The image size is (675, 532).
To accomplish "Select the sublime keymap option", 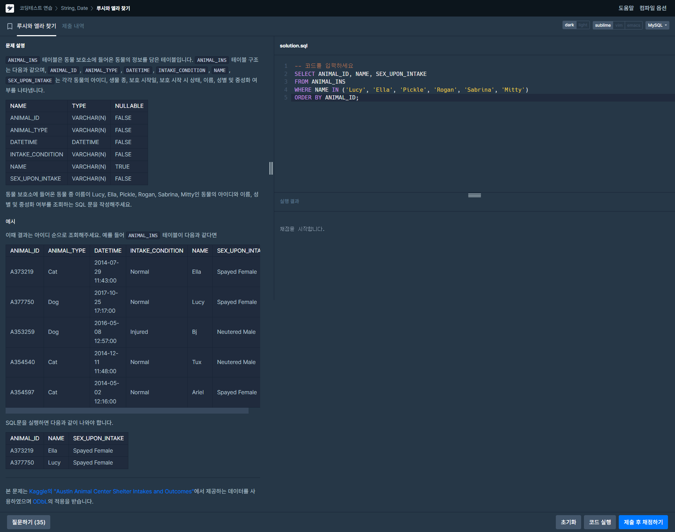I will [x=603, y=25].
